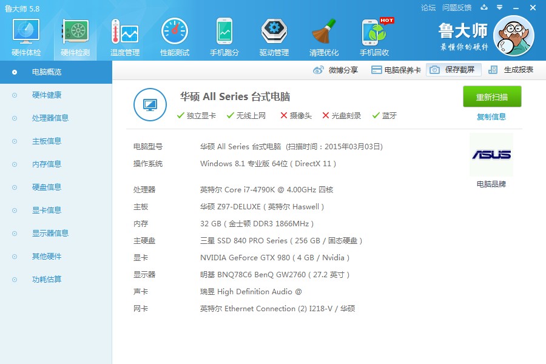546x364 pixels.
Task: Click the 鲁大师 5.8 window title
Action: point(22,8)
